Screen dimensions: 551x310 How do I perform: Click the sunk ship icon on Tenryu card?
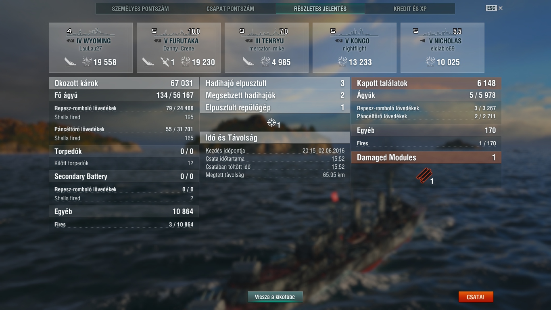[x=248, y=62]
